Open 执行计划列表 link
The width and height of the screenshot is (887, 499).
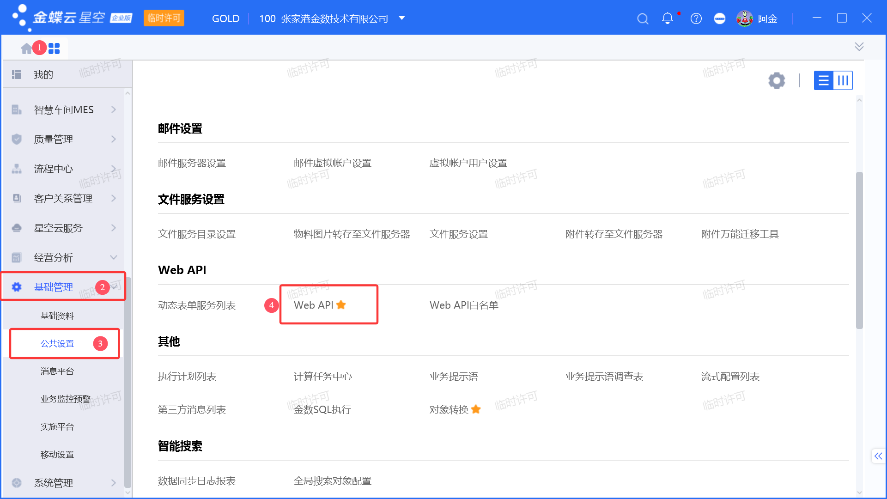[187, 377]
